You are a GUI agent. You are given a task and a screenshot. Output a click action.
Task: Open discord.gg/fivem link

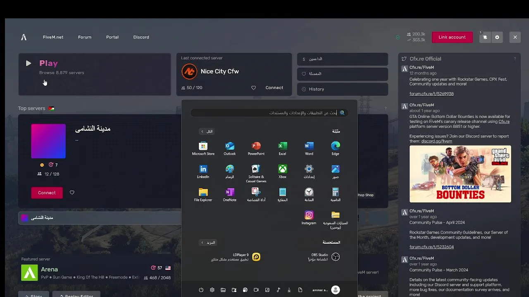pyautogui.click(x=436, y=141)
